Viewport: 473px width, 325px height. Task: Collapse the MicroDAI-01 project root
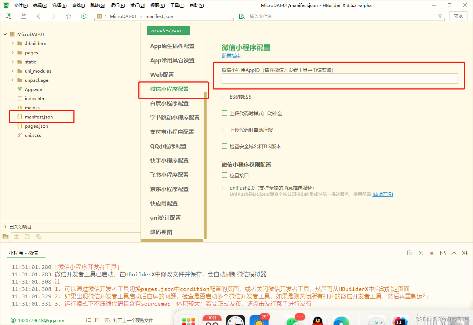5,34
